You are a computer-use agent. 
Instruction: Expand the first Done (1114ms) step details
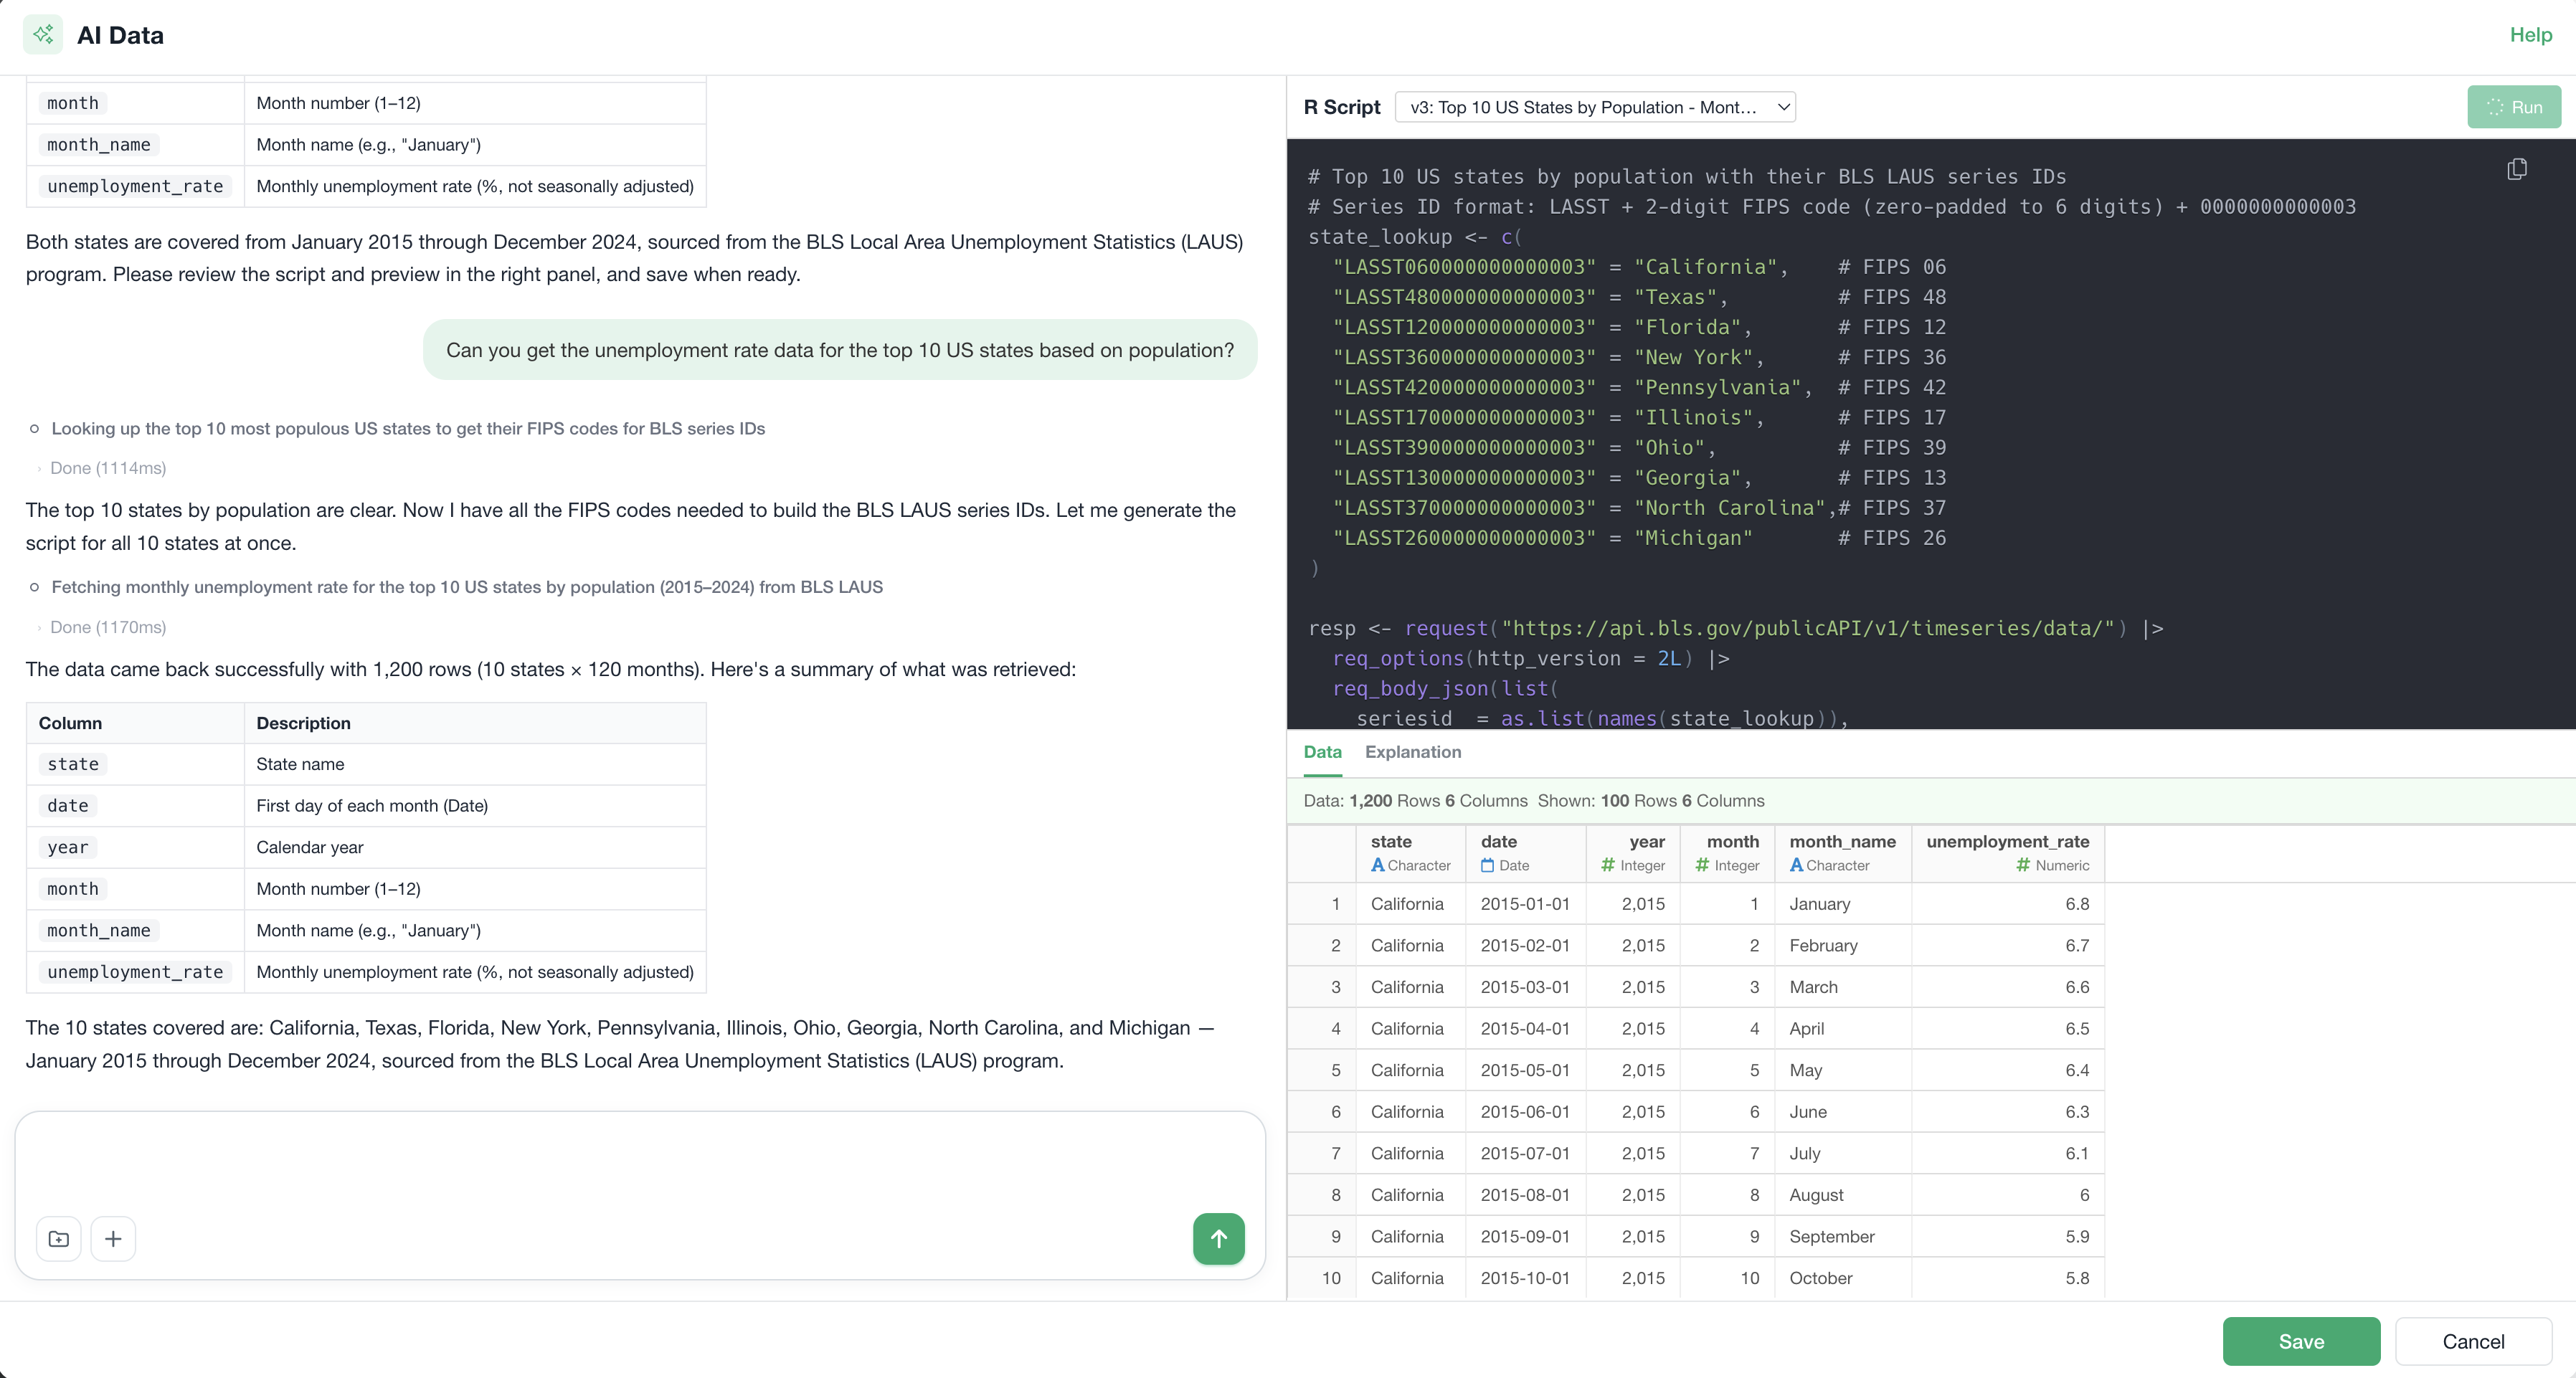coord(102,468)
